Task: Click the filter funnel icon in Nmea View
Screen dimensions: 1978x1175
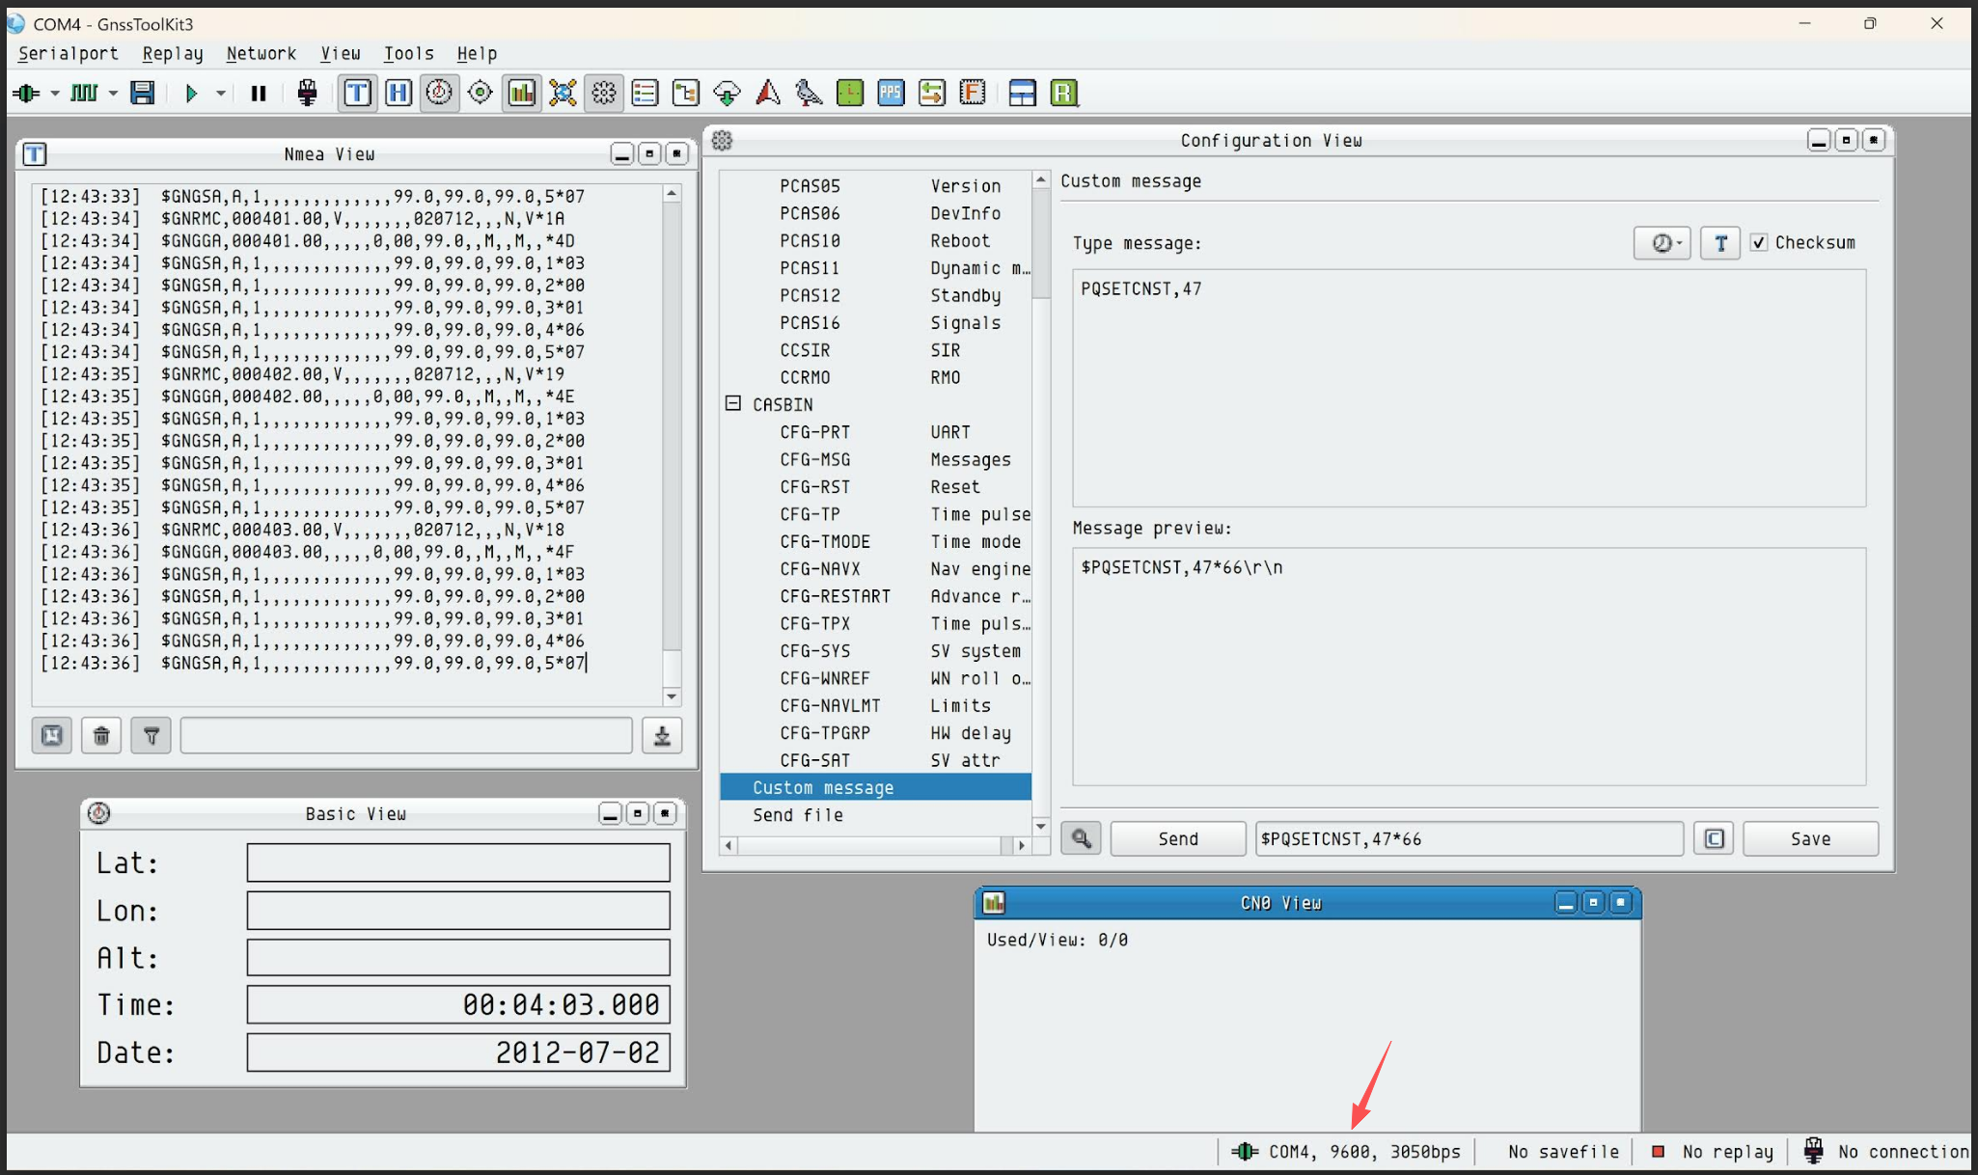Action: [151, 736]
